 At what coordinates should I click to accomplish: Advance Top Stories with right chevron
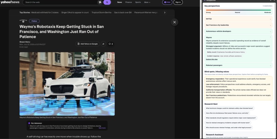tap(165, 12)
